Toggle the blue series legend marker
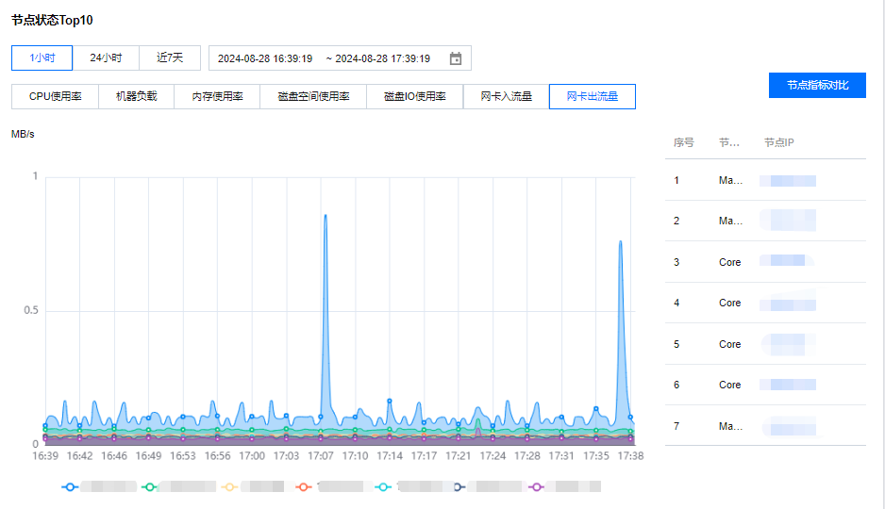 point(71,487)
